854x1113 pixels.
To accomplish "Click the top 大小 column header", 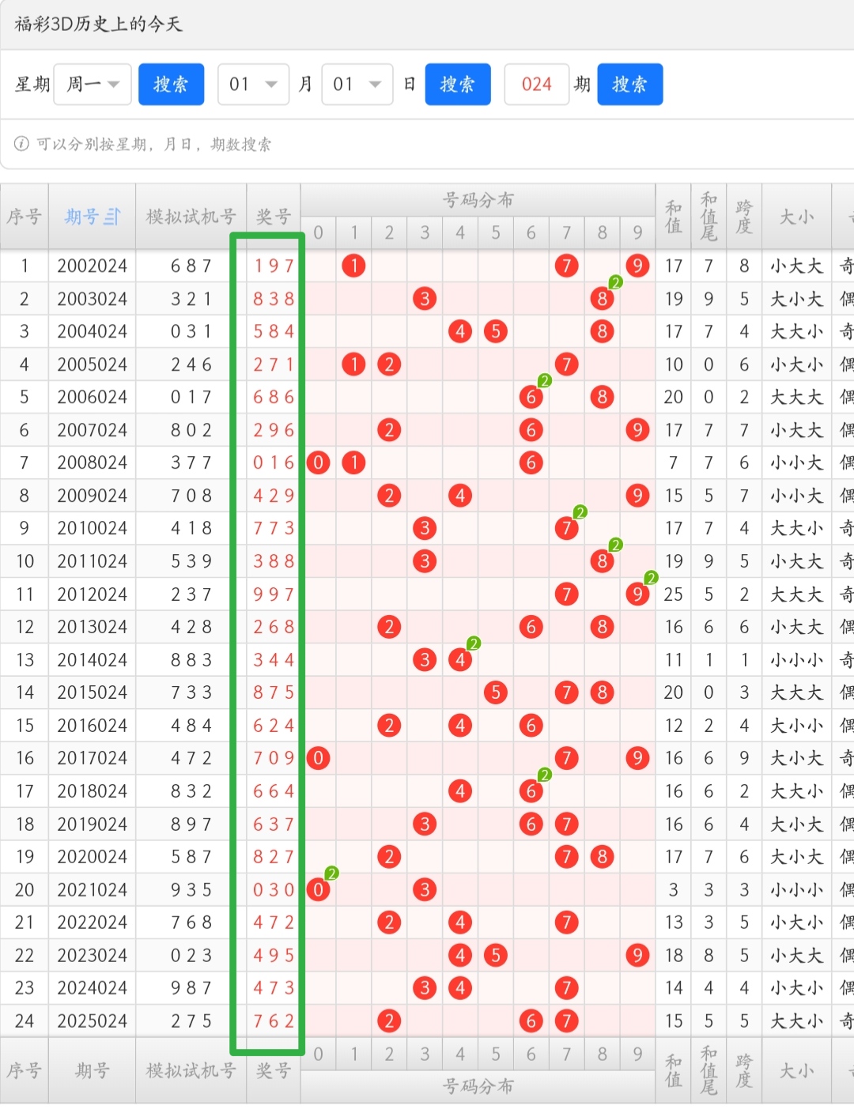I will [796, 217].
